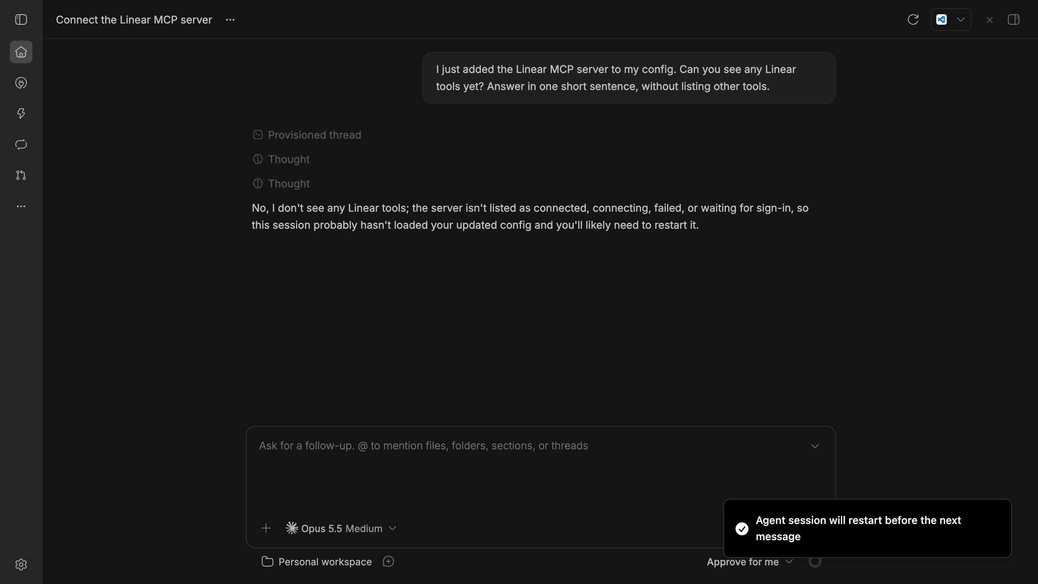Screen dimensions: 1038x584
Task: Click the plus attach button in composer
Action: 266,528
